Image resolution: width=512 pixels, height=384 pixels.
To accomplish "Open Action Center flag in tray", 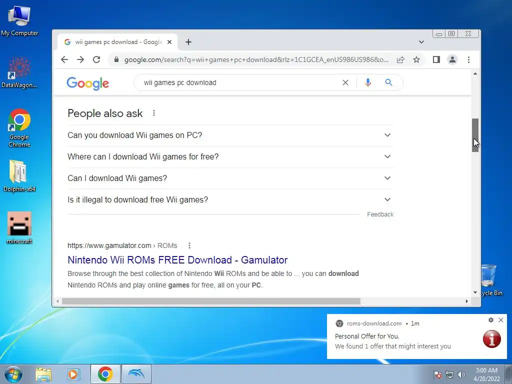I will click(437, 374).
